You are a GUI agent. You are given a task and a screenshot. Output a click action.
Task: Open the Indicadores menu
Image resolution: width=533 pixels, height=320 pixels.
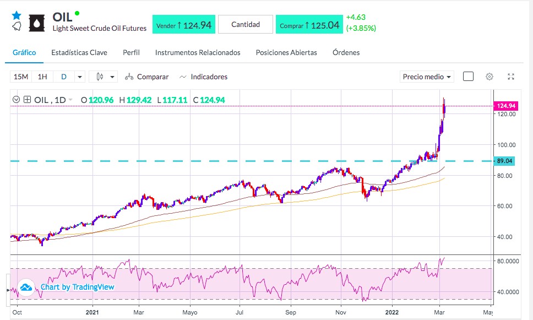coord(203,77)
